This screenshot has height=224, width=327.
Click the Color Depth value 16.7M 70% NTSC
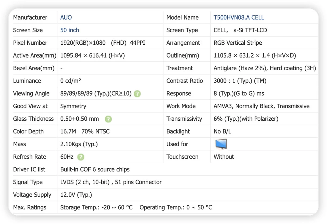85,131
